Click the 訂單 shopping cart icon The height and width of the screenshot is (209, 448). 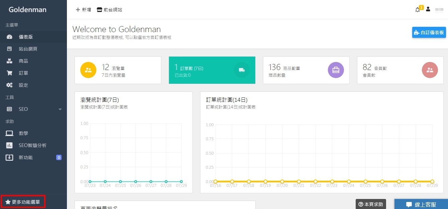click(9, 73)
